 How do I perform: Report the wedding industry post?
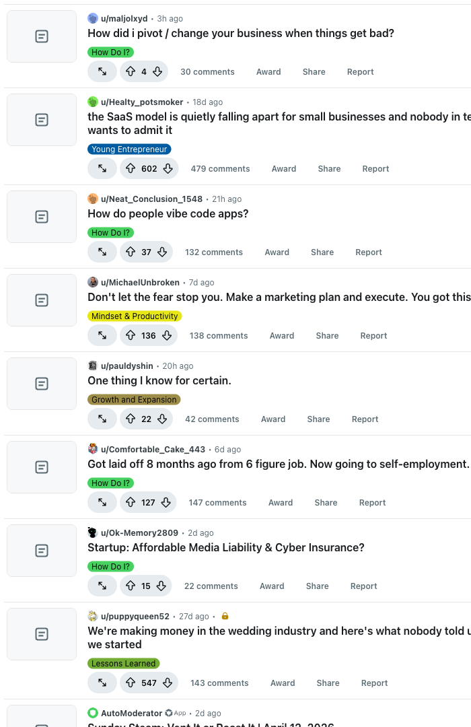[374, 682]
